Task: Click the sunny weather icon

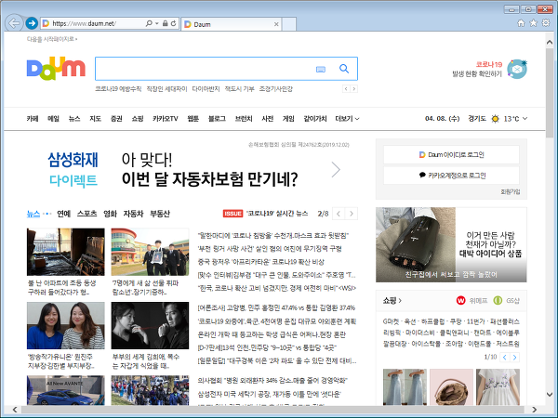Action: 495,119
